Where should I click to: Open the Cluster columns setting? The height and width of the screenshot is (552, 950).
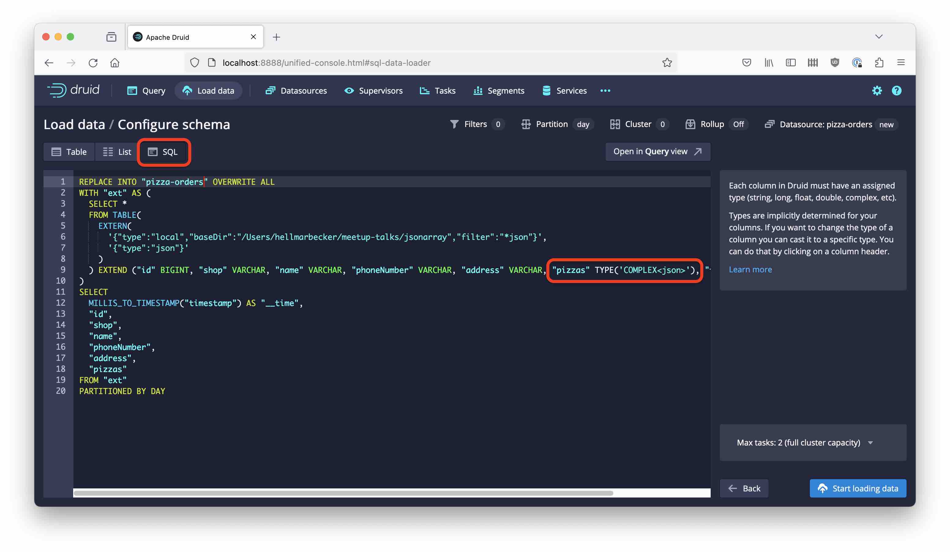(x=639, y=124)
